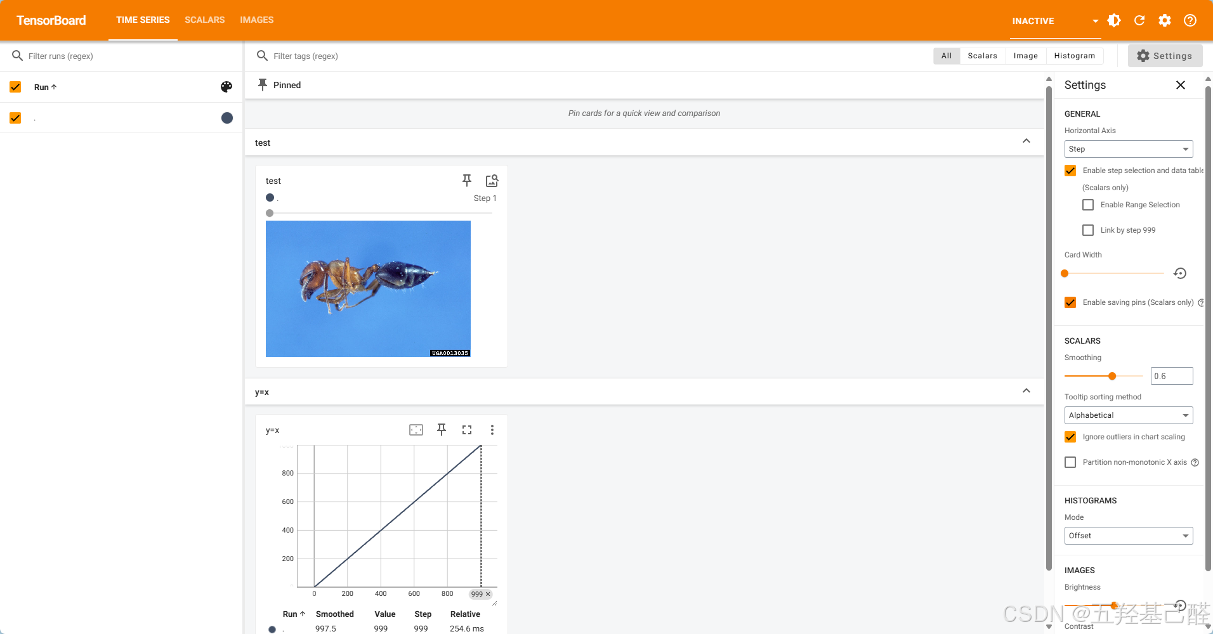Reset the card width
Image resolution: width=1213 pixels, height=634 pixels.
point(1180,273)
